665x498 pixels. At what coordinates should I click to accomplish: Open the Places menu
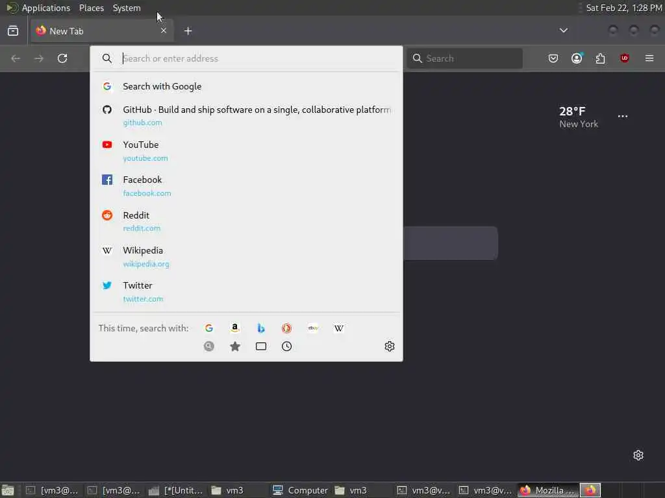(x=92, y=8)
